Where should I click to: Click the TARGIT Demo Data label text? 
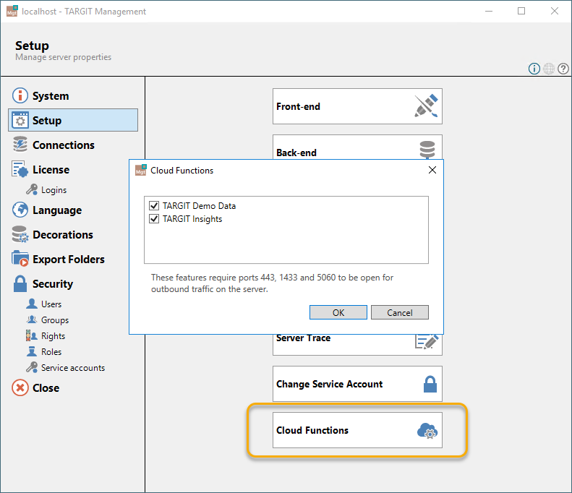point(199,206)
